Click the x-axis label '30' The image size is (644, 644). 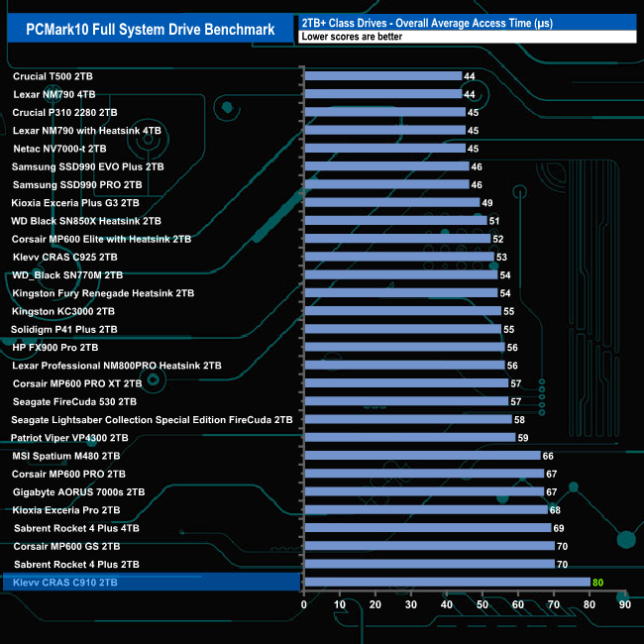tap(411, 604)
